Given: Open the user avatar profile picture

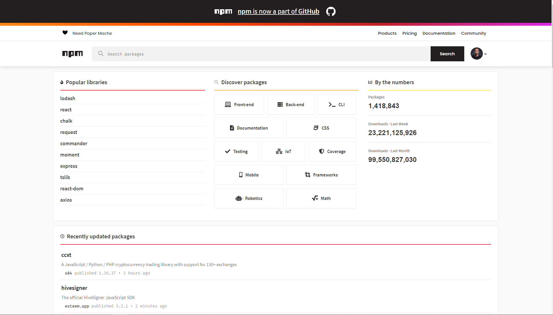Looking at the screenshot, I should 476,54.
